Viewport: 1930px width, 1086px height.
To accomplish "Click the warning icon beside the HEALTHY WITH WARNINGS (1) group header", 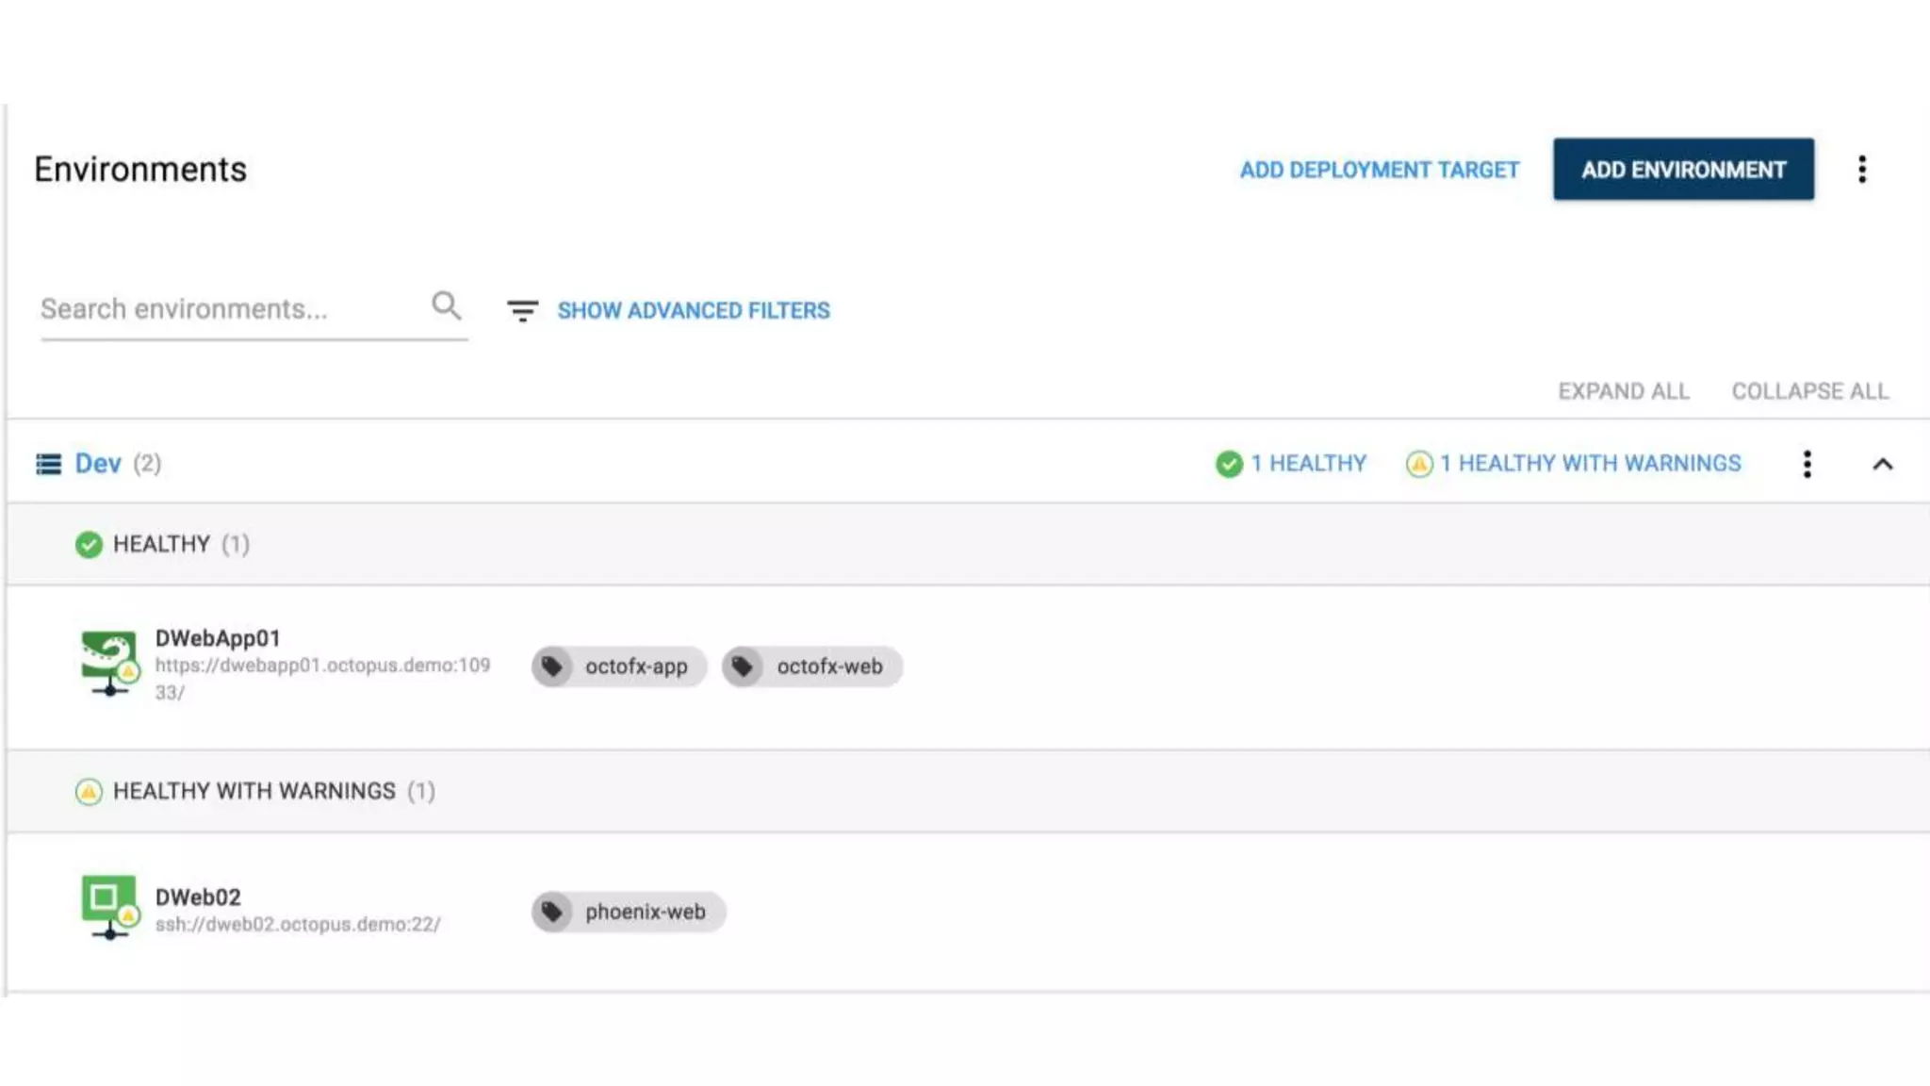I will [x=89, y=791].
